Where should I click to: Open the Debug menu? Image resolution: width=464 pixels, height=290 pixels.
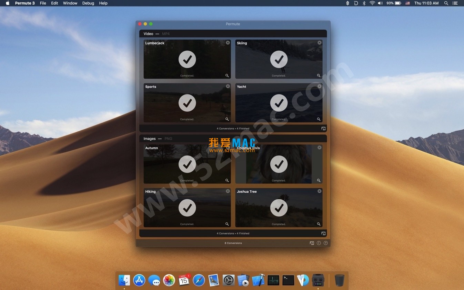[x=88, y=3]
